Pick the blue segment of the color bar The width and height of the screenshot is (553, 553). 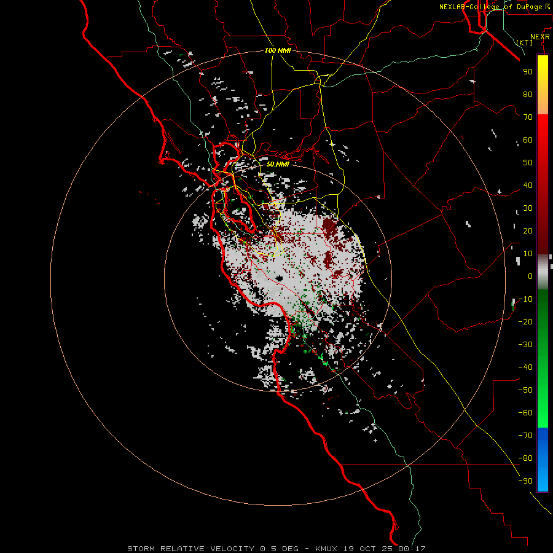point(543,458)
